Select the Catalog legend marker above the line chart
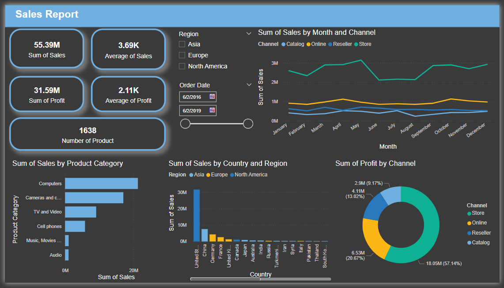This screenshot has width=504, height=288. click(x=283, y=44)
